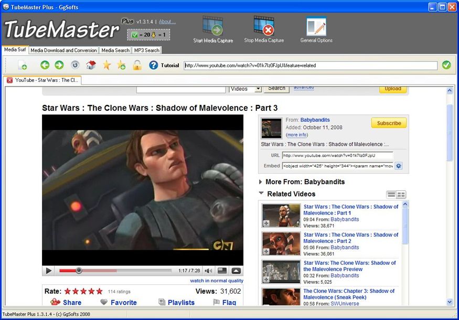Open the Media Download and Conversion tab
The image size is (459, 320).
[63, 50]
